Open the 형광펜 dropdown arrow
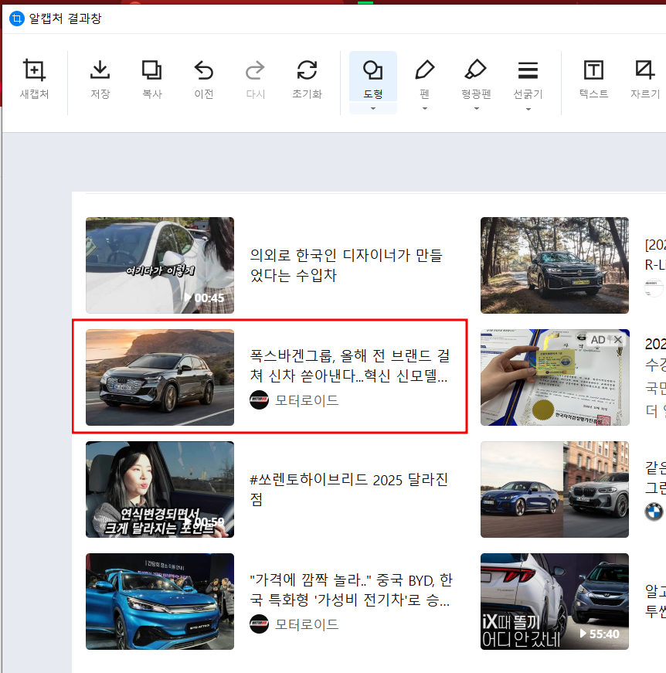 (x=477, y=109)
